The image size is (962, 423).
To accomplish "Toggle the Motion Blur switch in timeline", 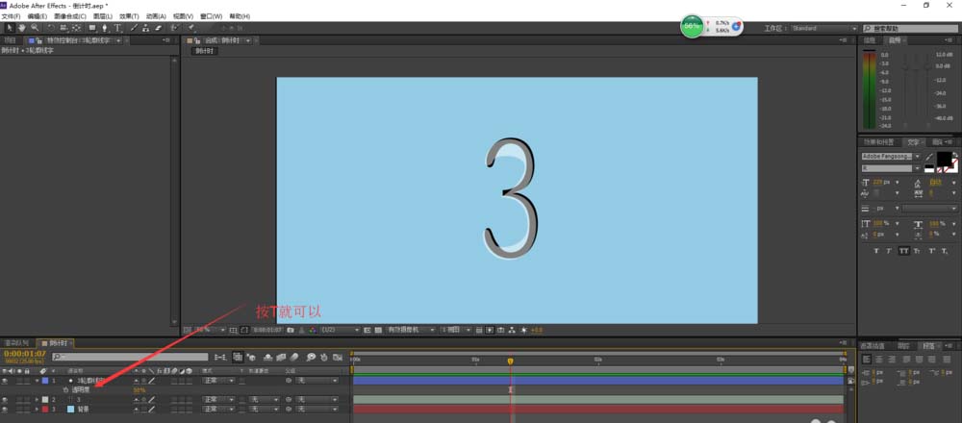I will click(x=293, y=357).
